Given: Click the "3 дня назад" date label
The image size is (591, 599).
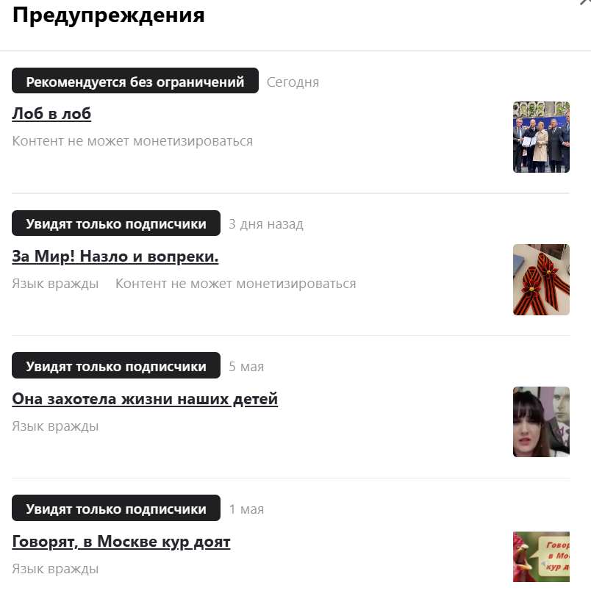Looking at the screenshot, I should 266,224.
